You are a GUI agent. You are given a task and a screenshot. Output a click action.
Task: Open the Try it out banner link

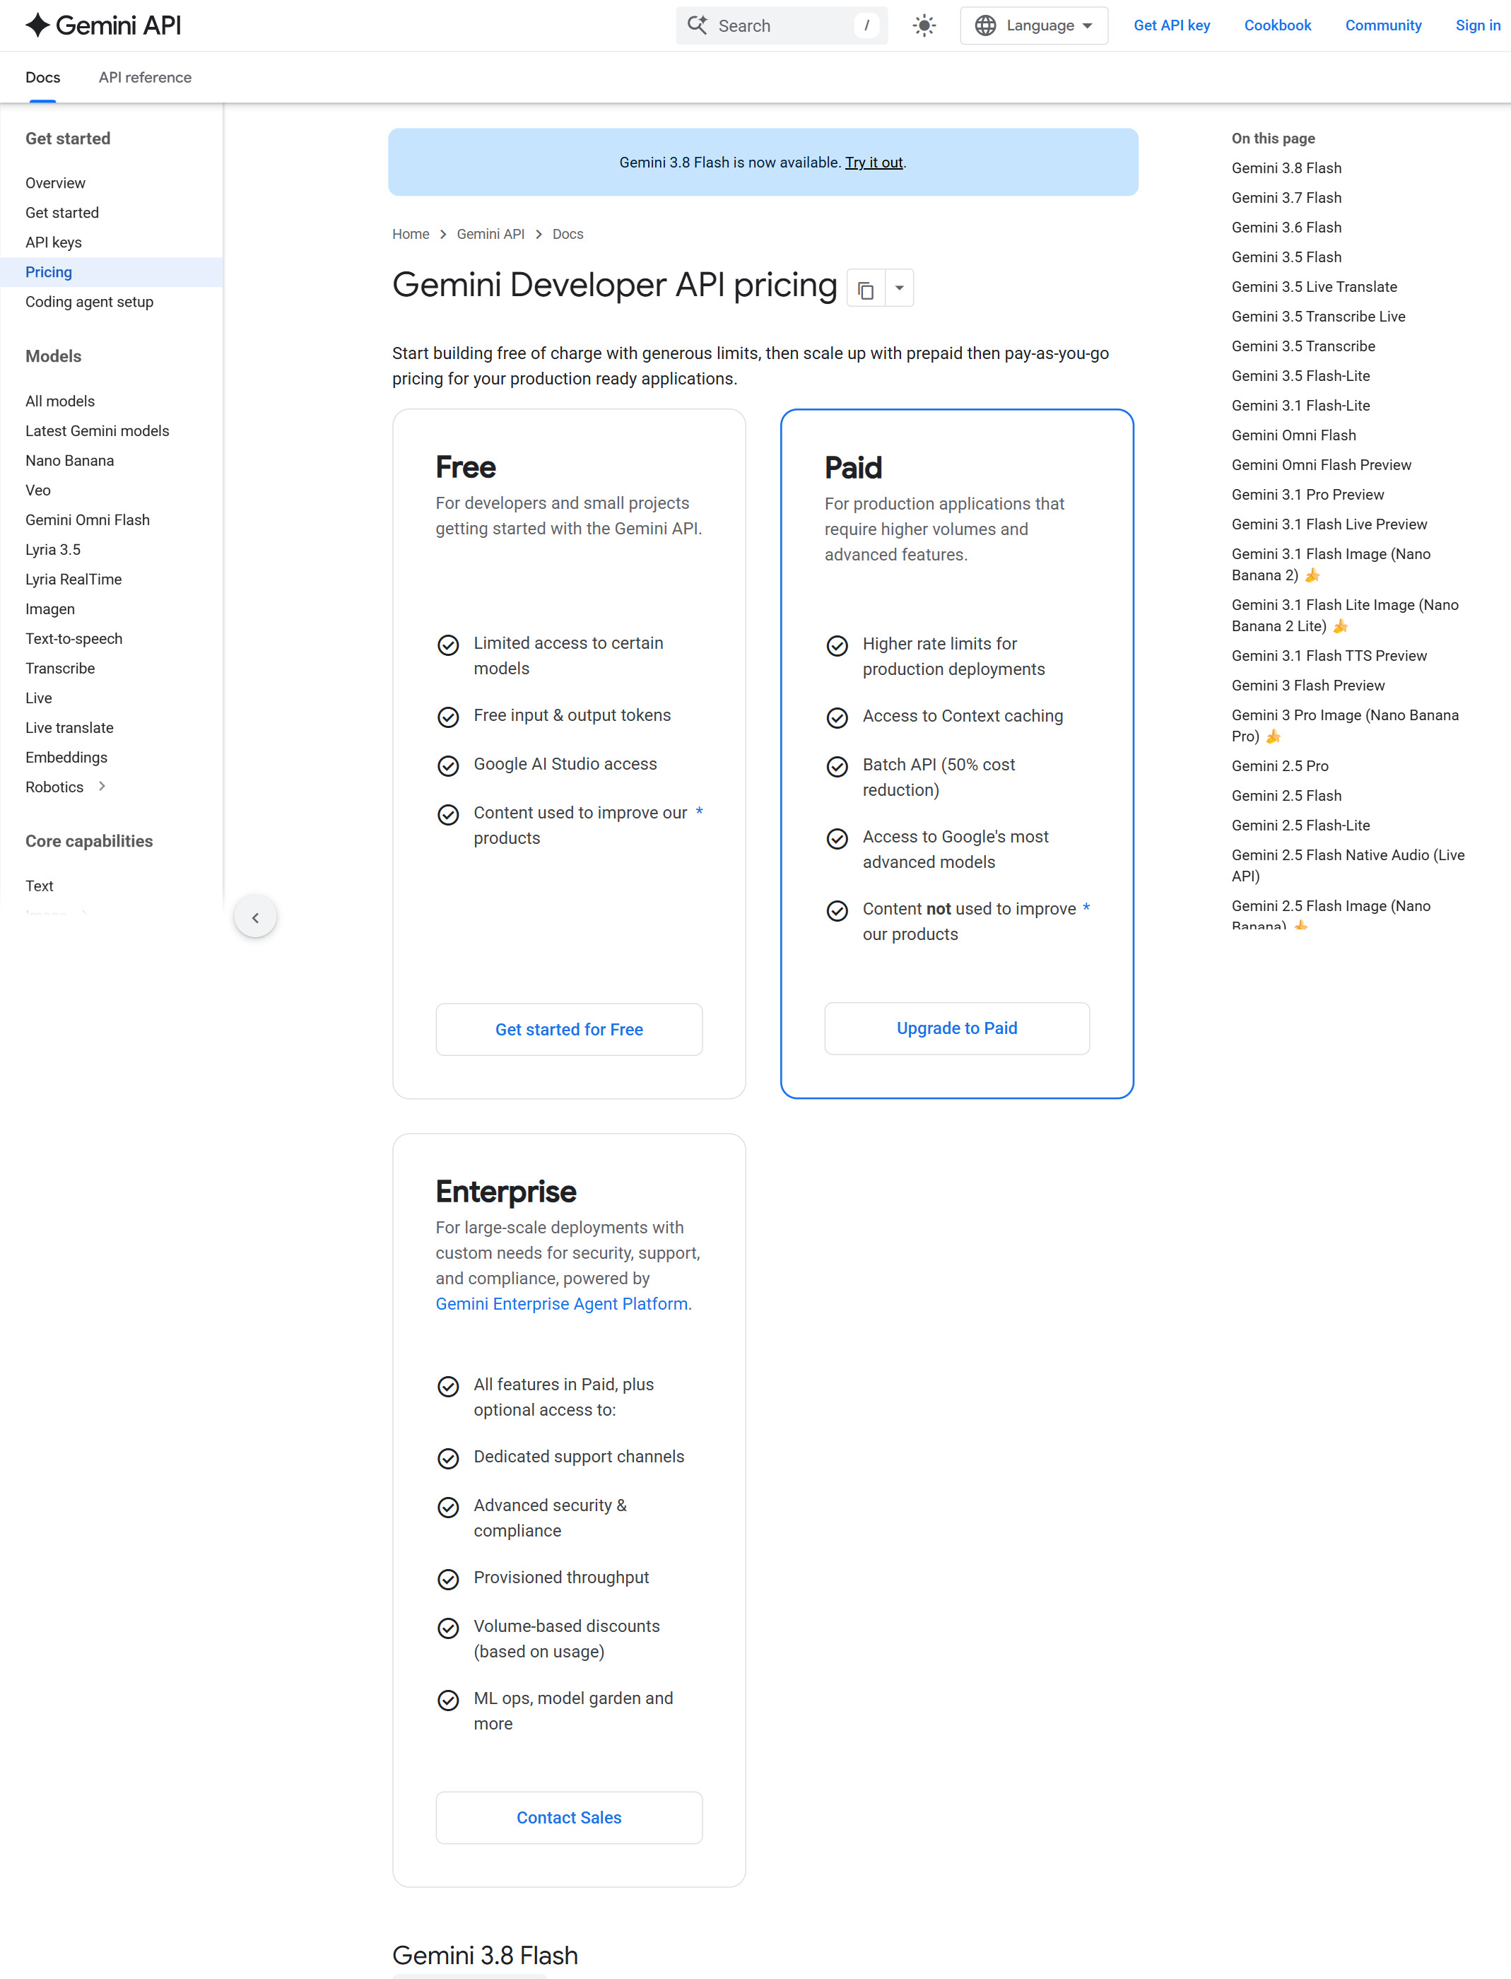click(x=874, y=163)
